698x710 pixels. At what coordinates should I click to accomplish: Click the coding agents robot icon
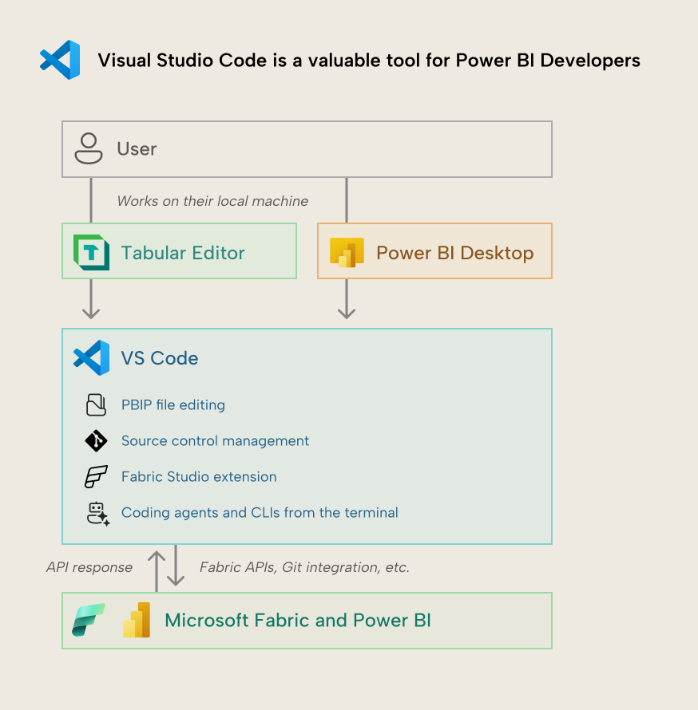(x=98, y=514)
